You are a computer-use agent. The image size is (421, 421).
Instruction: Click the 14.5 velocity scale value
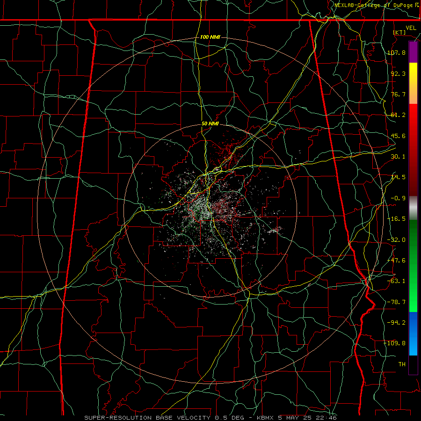tap(398, 177)
